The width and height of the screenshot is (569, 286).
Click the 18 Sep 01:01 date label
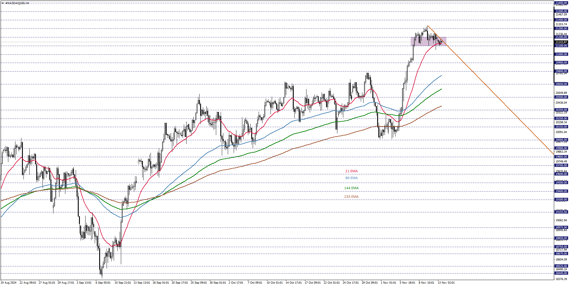click(161, 283)
